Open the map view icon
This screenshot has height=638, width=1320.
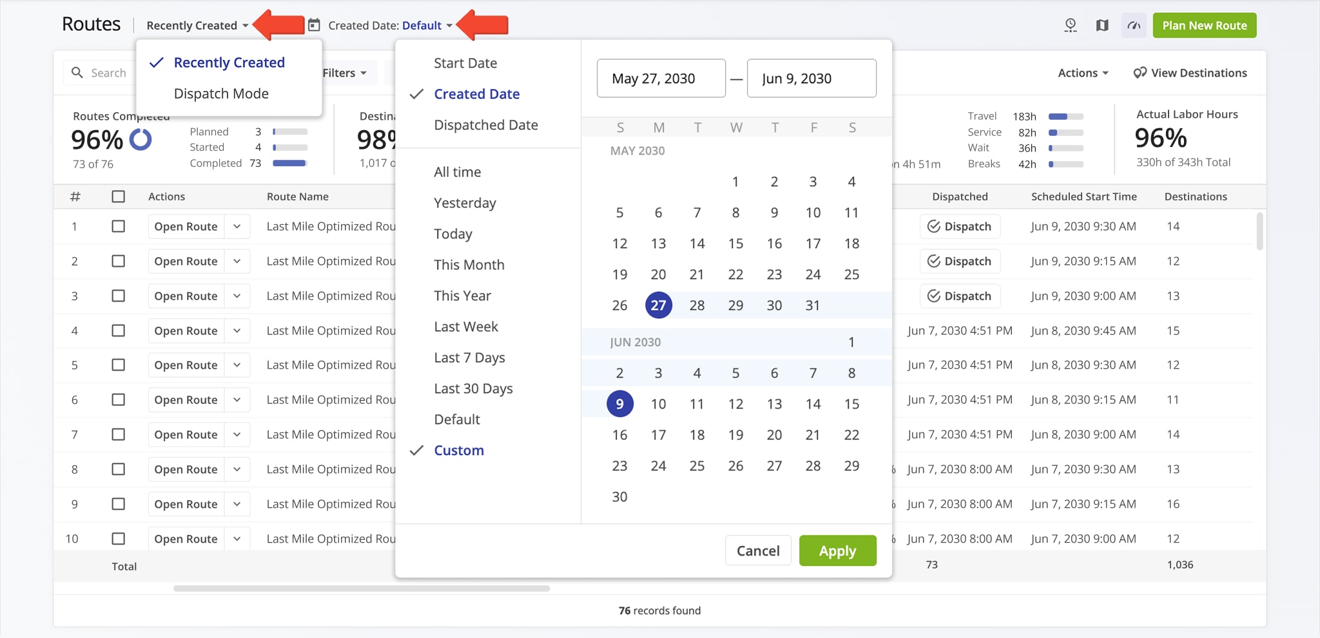(x=1102, y=25)
